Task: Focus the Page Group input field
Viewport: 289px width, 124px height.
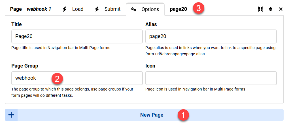Action: coord(77,78)
